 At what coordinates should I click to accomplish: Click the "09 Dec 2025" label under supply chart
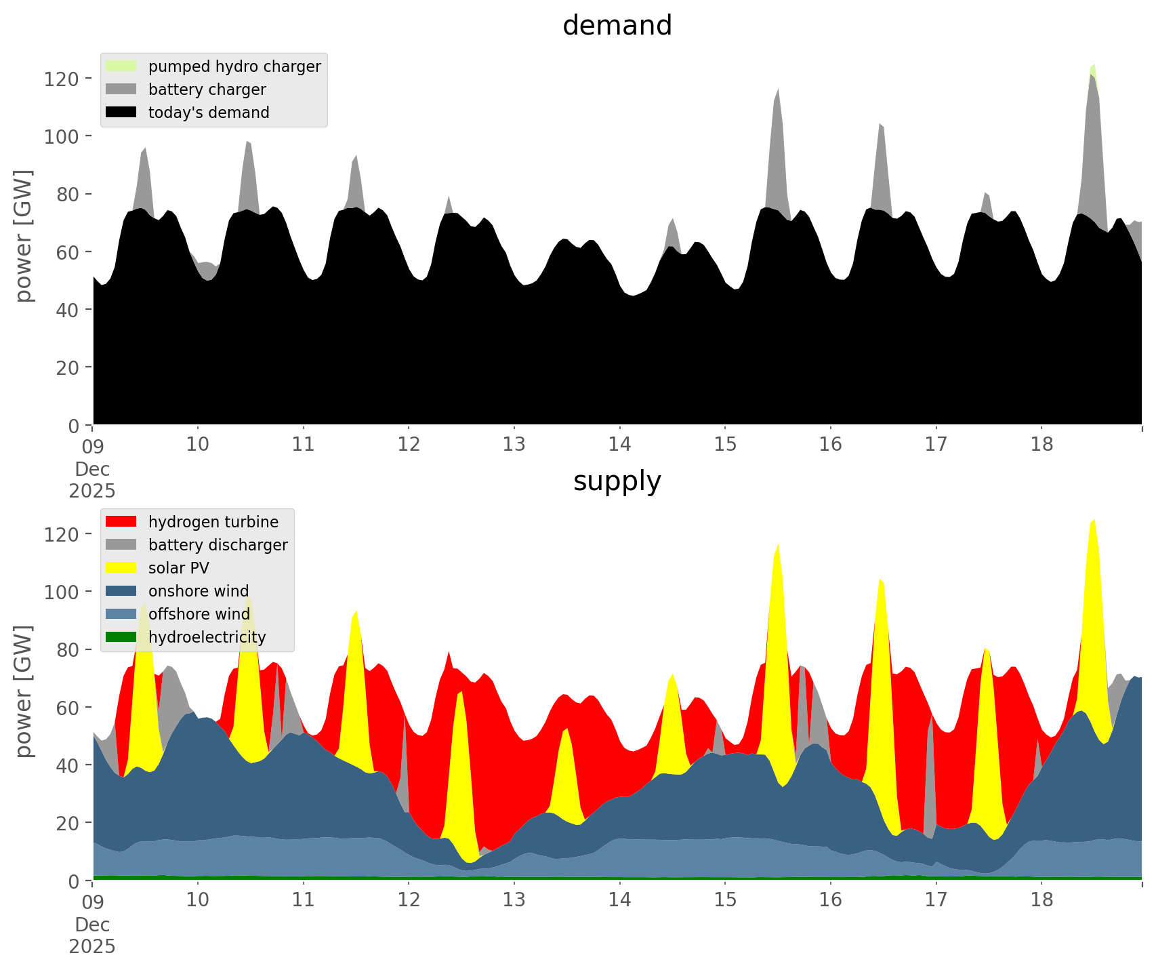point(92,925)
